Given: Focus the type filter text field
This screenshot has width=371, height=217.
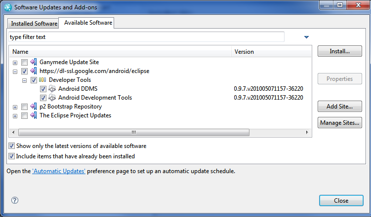Looking at the screenshot, I should 146,37.
